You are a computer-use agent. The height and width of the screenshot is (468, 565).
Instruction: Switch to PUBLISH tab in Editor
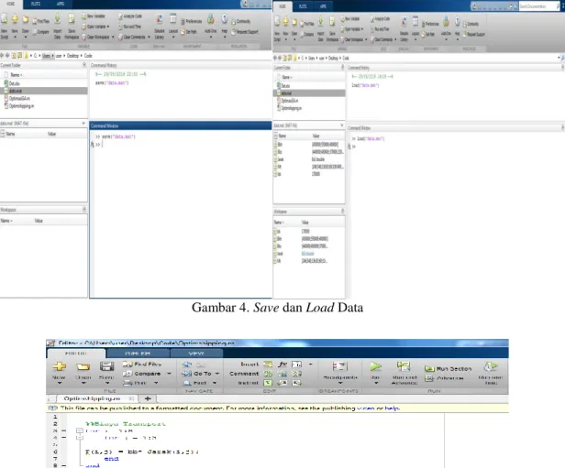coord(138,354)
